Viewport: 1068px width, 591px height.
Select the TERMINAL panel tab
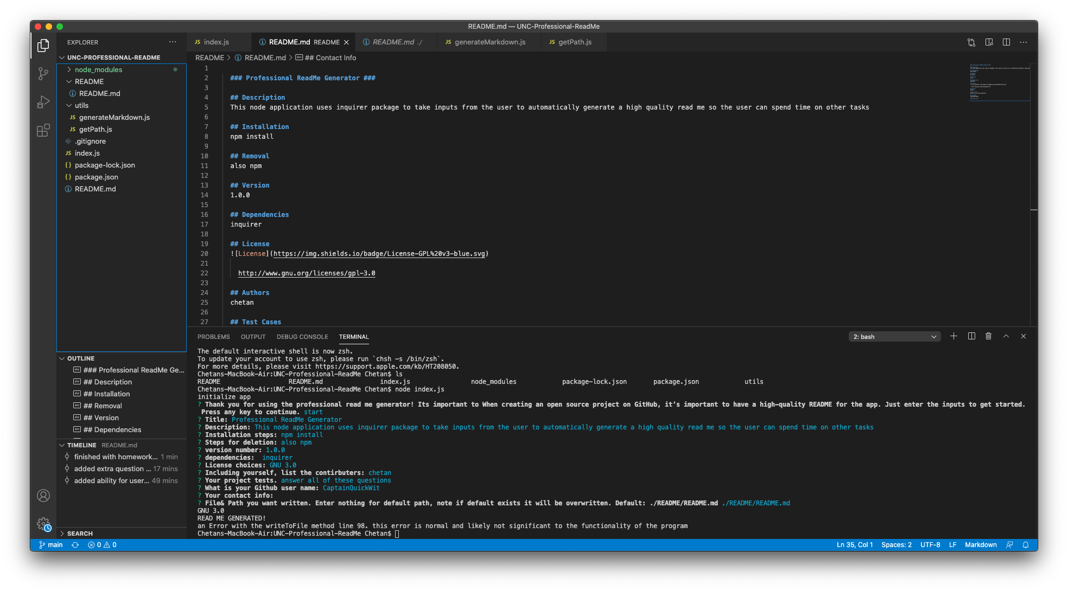point(354,337)
